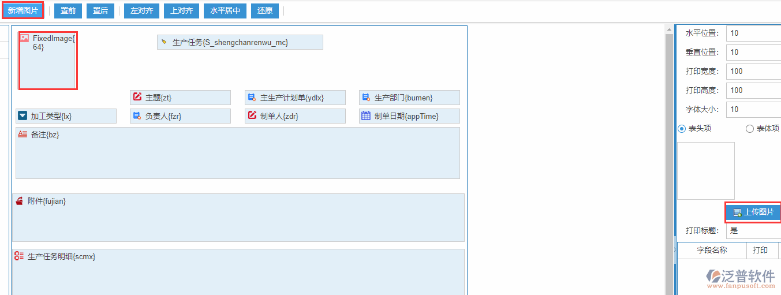Click the pencil icon beside 生产任务
781x295 pixels.
pos(164,42)
